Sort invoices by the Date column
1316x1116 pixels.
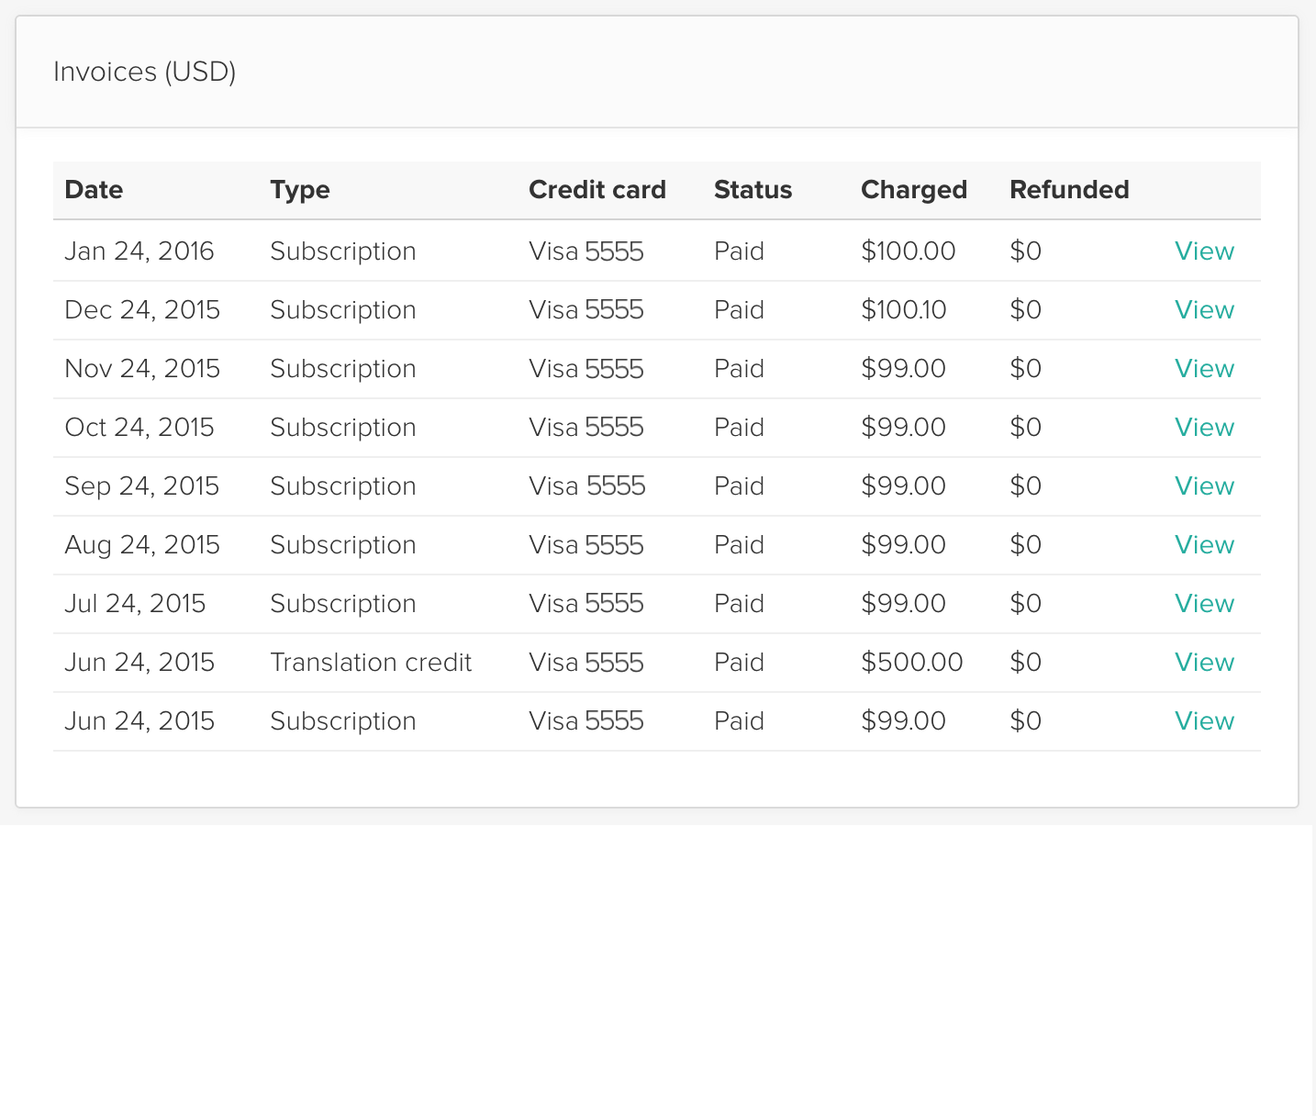click(x=94, y=190)
